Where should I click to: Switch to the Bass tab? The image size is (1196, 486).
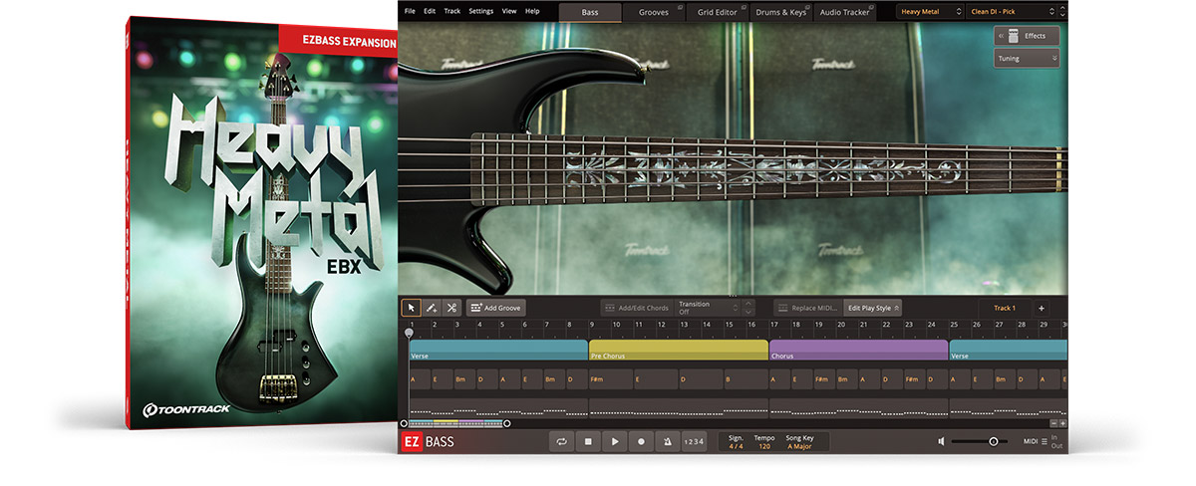[589, 12]
